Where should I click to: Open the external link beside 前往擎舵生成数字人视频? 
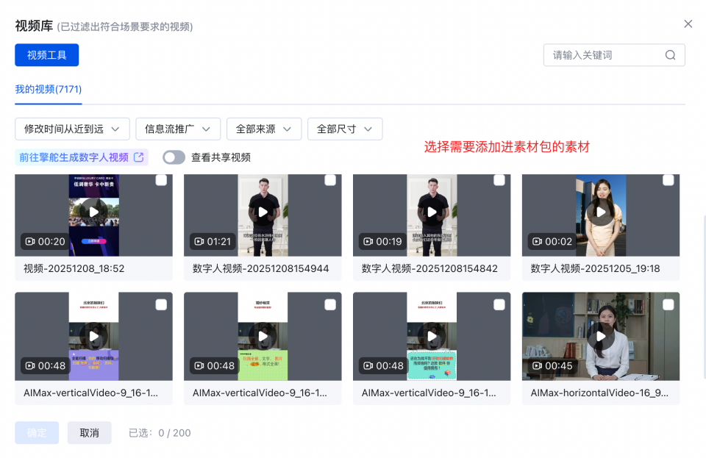[x=140, y=157]
